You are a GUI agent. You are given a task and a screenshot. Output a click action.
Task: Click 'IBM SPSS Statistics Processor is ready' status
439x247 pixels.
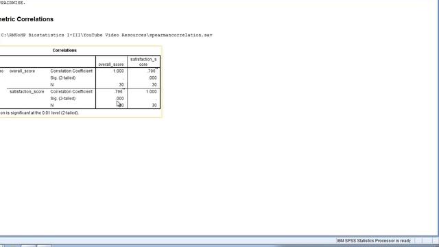(x=374, y=241)
